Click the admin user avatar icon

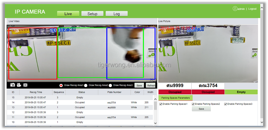(235, 9)
